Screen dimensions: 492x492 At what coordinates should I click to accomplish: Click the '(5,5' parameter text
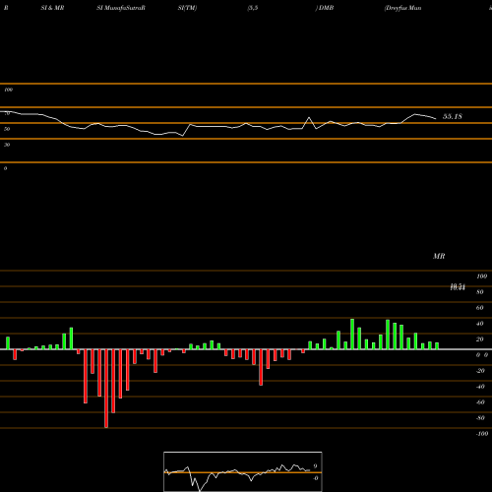(253, 8)
